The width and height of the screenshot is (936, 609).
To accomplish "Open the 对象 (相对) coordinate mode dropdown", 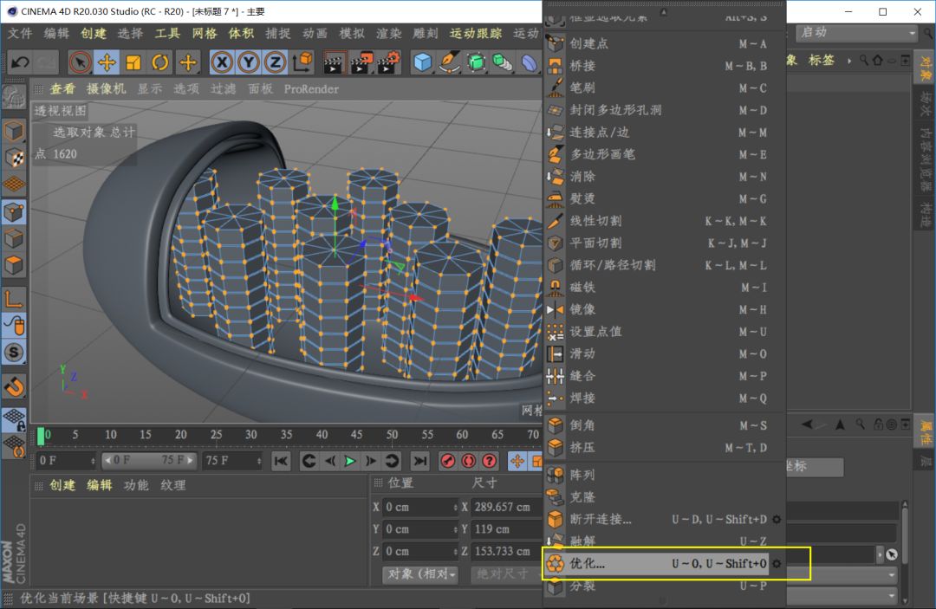I will (421, 574).
